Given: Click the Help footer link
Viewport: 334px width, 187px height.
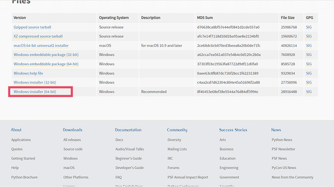Looking at the screenshot, I should (x=15, y=168).
